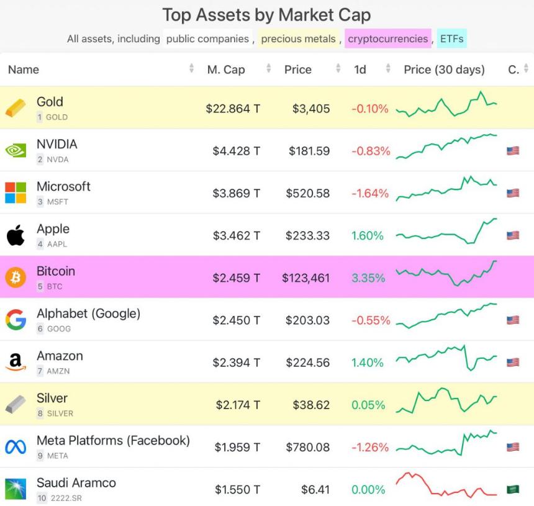Open the Bitcoin asset page
The width and height of the screenshot is (534, 506).
[x=56, y=271]
